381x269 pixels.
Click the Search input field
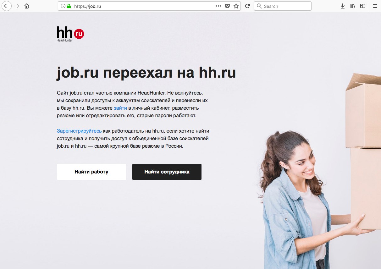[283, 6]
